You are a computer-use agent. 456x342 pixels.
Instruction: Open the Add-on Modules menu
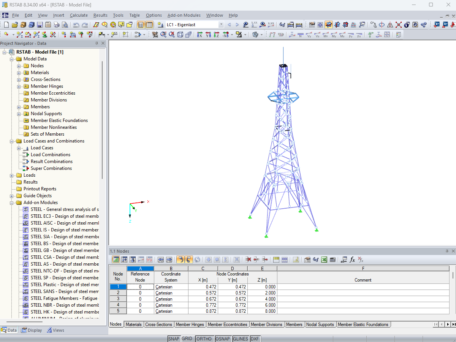184,15
